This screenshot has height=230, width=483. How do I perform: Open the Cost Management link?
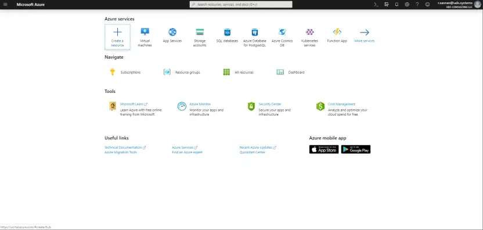(341, 104)
